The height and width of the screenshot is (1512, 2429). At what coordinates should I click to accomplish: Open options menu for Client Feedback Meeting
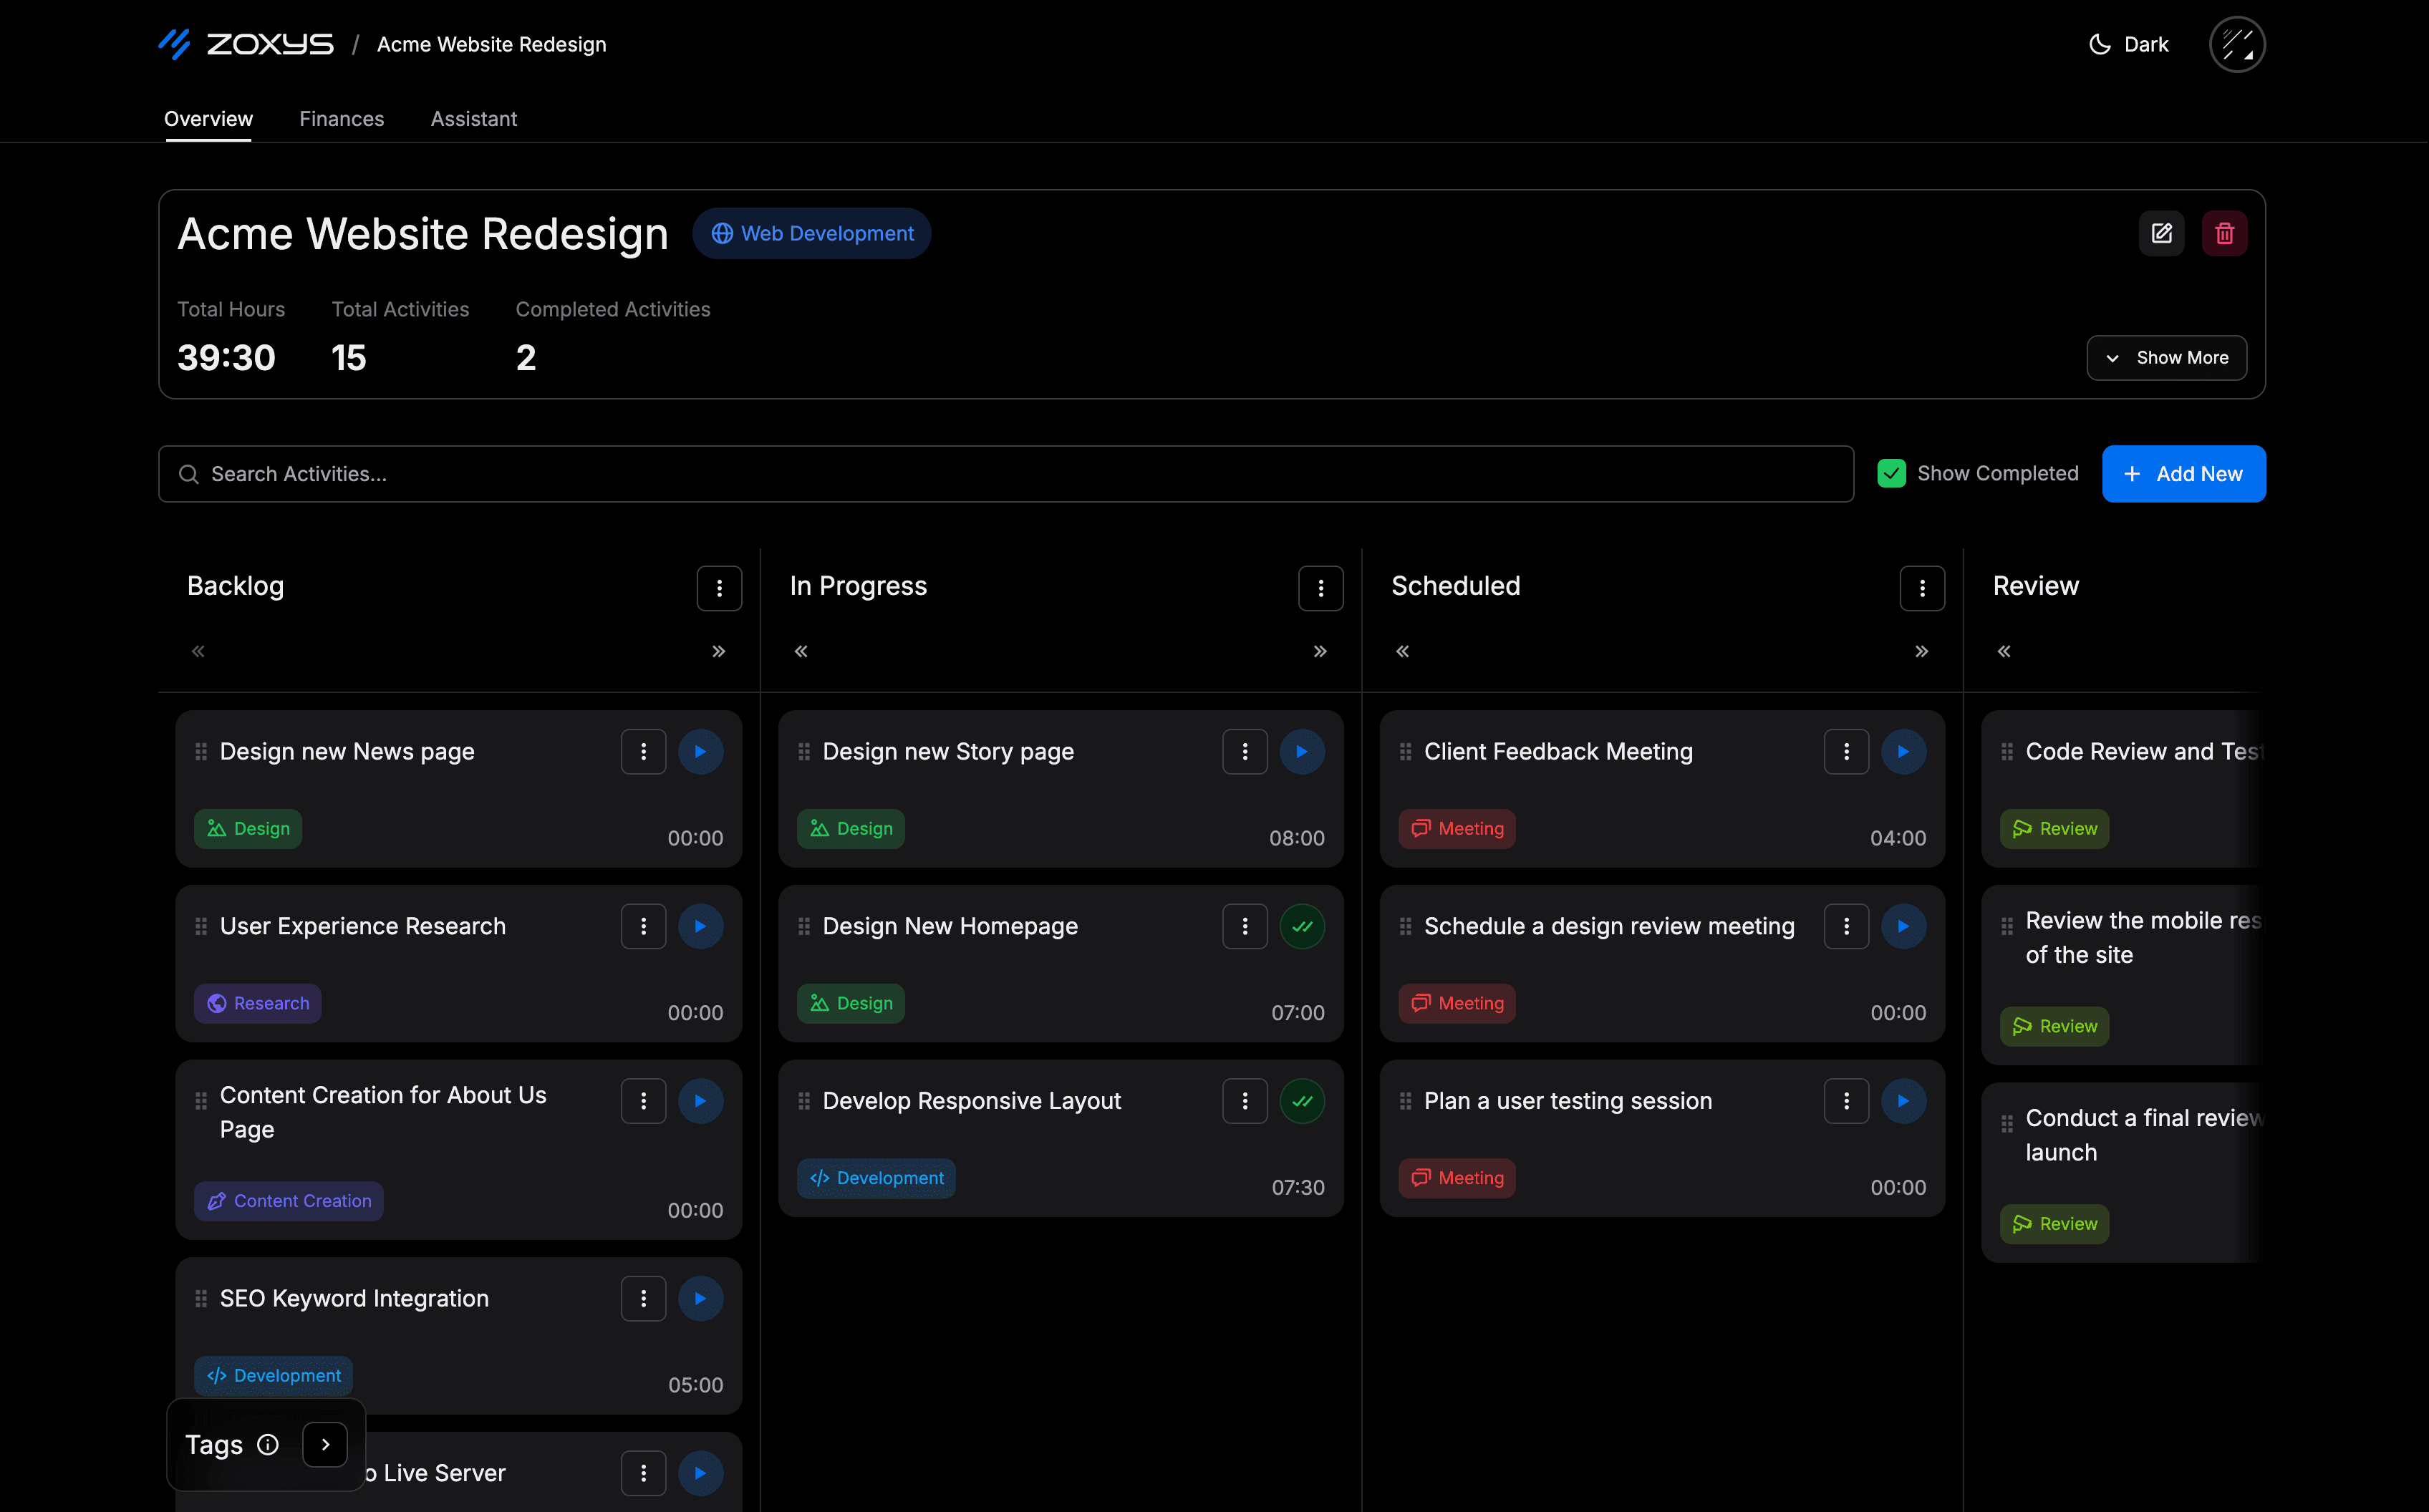pos(1846,751)
